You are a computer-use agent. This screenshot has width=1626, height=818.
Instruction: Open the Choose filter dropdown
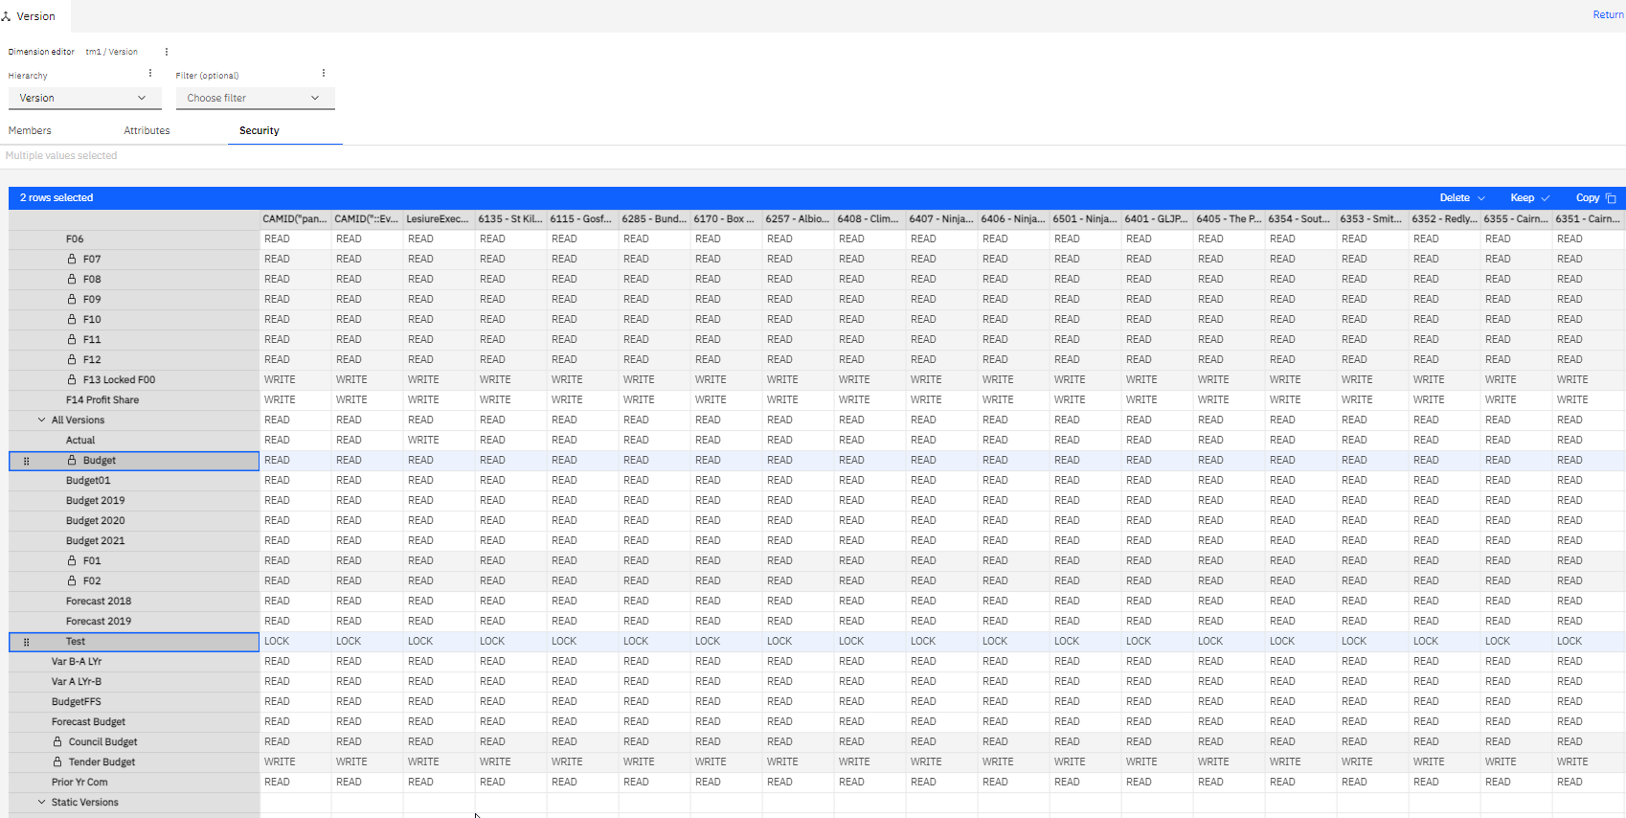coord(254,98)
